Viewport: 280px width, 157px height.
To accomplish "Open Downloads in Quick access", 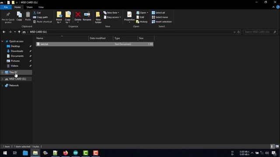I will (17, 51).
